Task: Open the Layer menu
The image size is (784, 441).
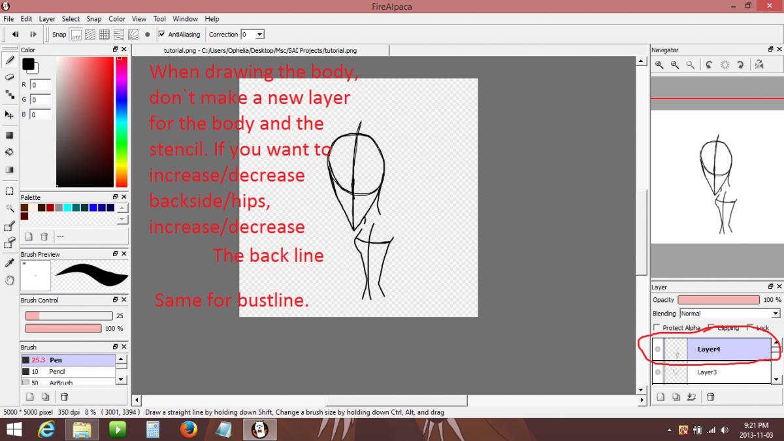Action: click(47, 19)
